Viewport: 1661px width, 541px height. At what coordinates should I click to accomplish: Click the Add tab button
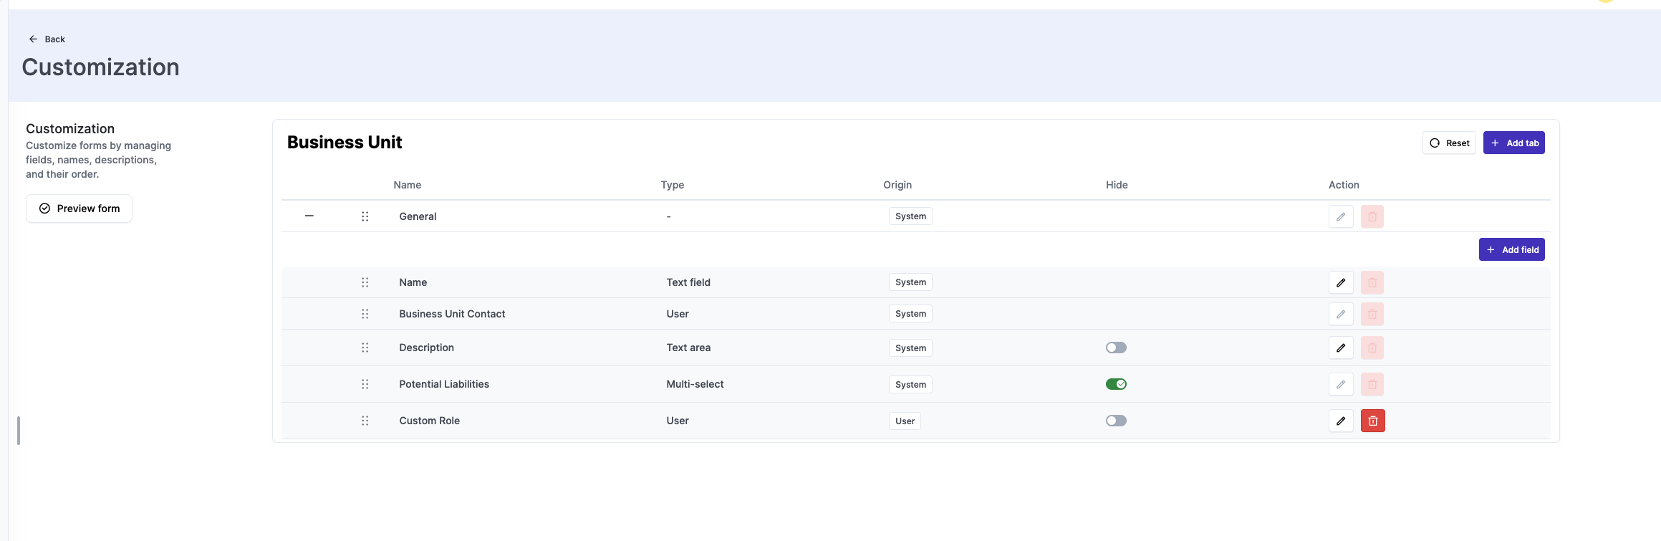click(1513, 143)
